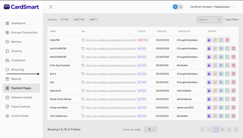Switch to dark mode moon icon
The width and height of the screenshot is (243, 138).
181,7
